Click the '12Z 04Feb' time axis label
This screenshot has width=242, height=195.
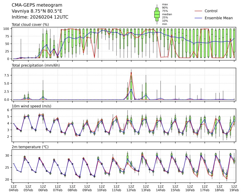pyautogui.click(x=13, y=188)
